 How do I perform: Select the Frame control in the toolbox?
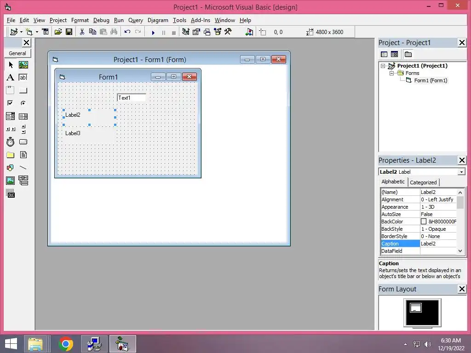click(11, 90)
